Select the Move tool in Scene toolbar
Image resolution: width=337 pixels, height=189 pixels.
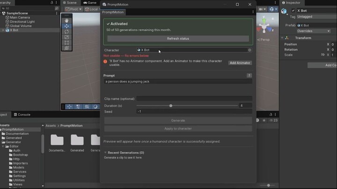coord(66,26)
